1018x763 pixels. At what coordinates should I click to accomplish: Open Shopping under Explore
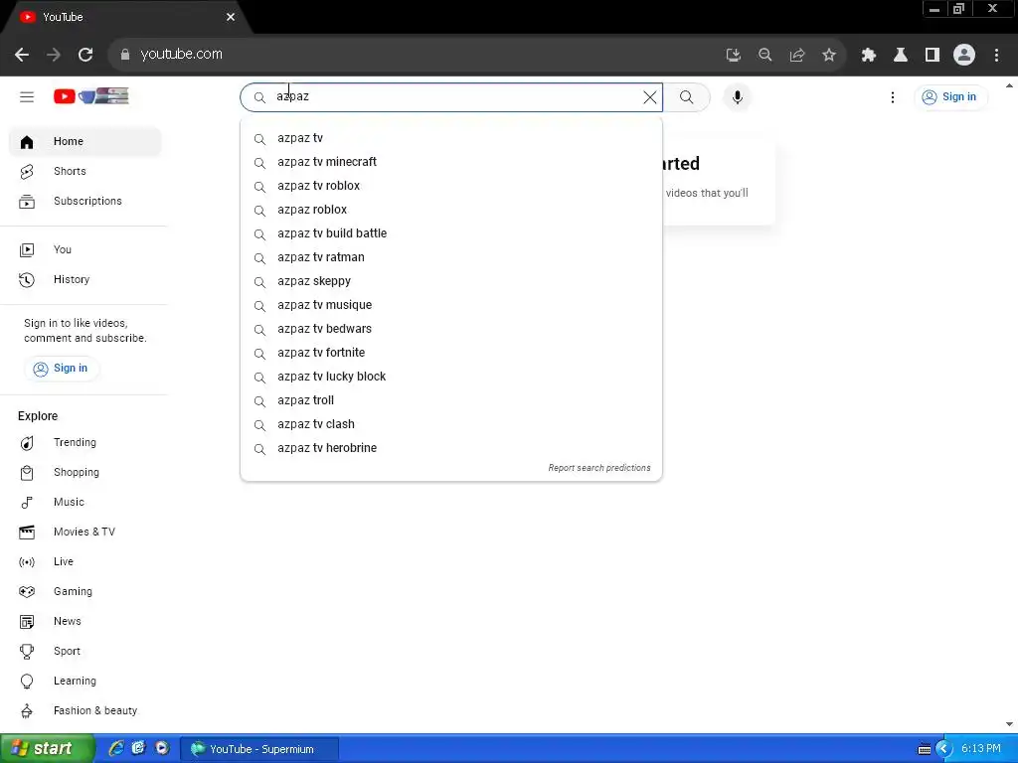coord(85,472)
